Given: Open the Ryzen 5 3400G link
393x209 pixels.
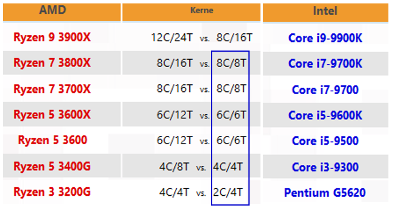Looking at the screenshot, I should [52, 167].
